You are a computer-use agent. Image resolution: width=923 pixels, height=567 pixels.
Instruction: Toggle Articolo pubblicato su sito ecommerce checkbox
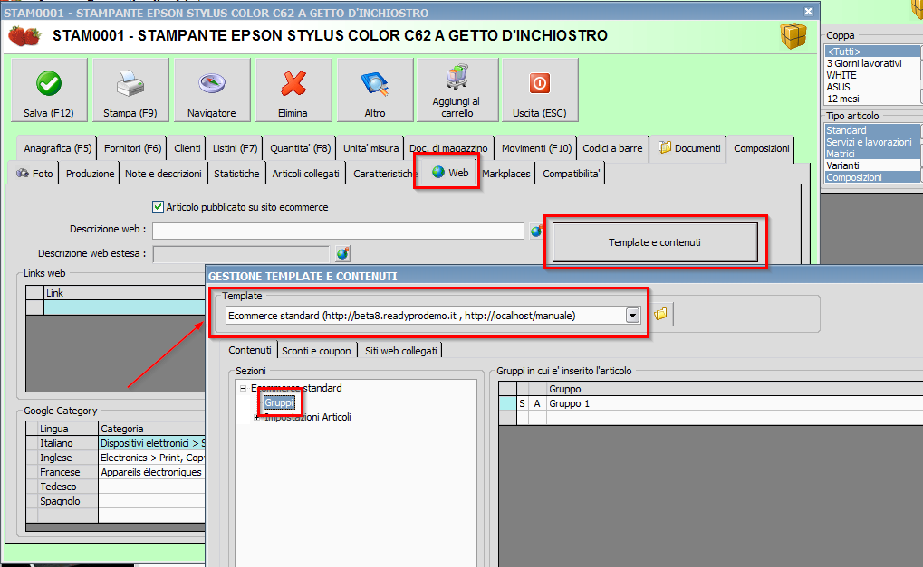[158, 207]
